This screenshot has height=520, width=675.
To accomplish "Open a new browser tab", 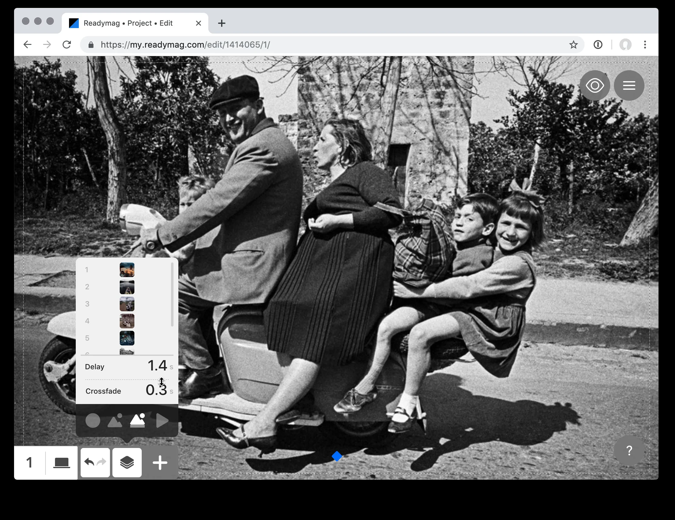I will [x=222, y=23].
